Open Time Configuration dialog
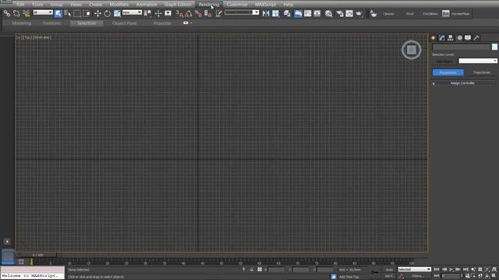Image resolution: width=499 pixels, height=280 pixels. point(467,276)
